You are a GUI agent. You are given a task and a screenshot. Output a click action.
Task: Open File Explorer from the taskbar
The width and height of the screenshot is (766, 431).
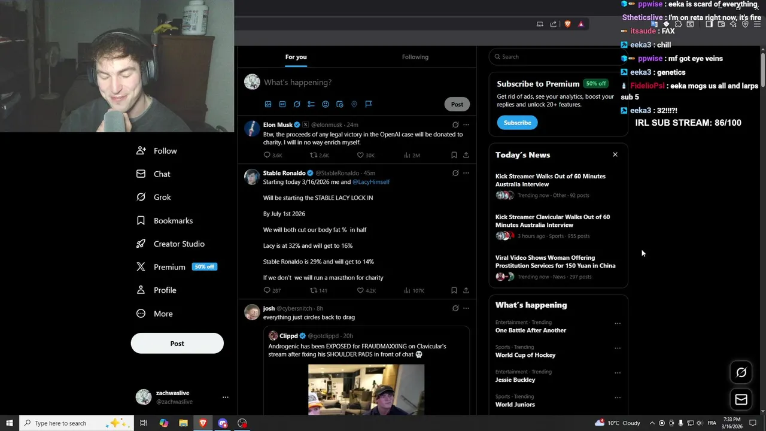coord(184,423)
